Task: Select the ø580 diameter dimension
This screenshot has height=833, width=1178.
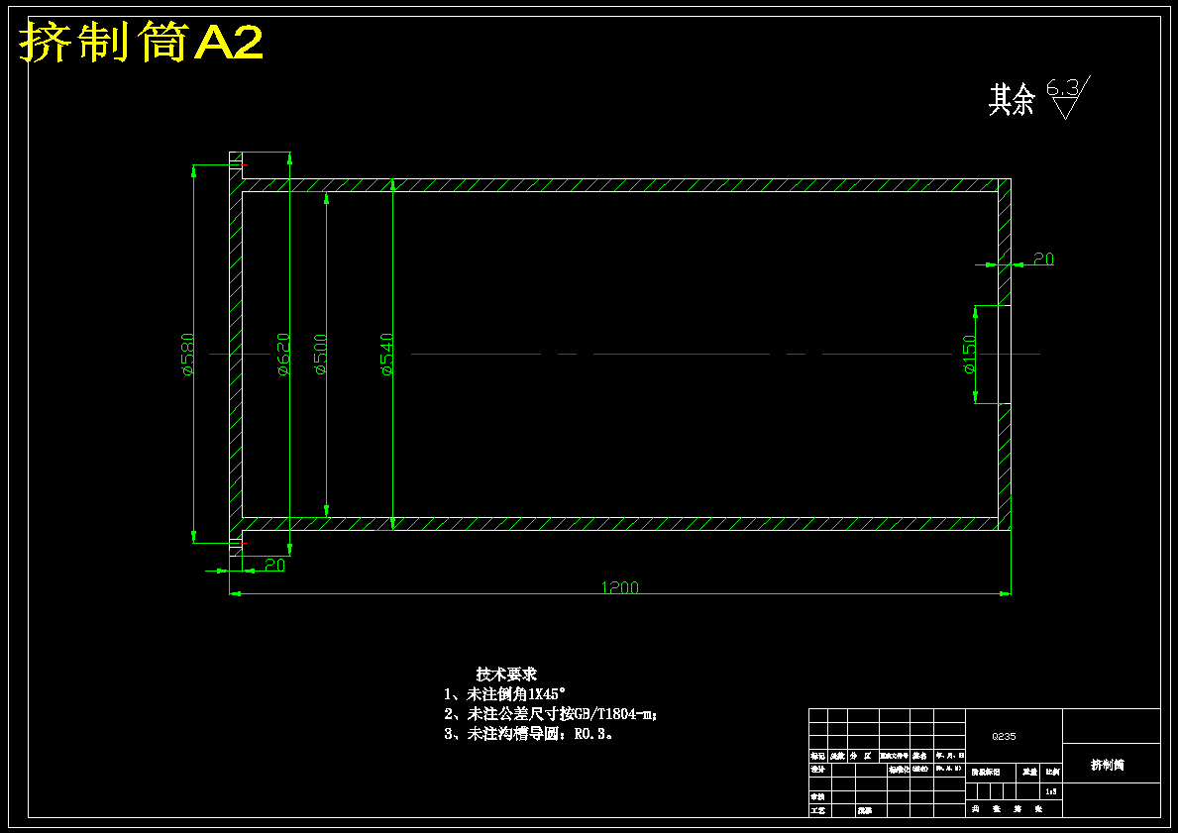Action: (x=188, y=354)
